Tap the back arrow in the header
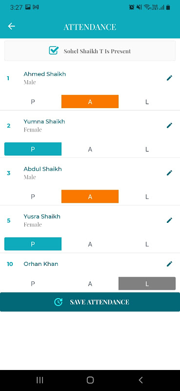The image size is (180, 391). coord(11,26)
